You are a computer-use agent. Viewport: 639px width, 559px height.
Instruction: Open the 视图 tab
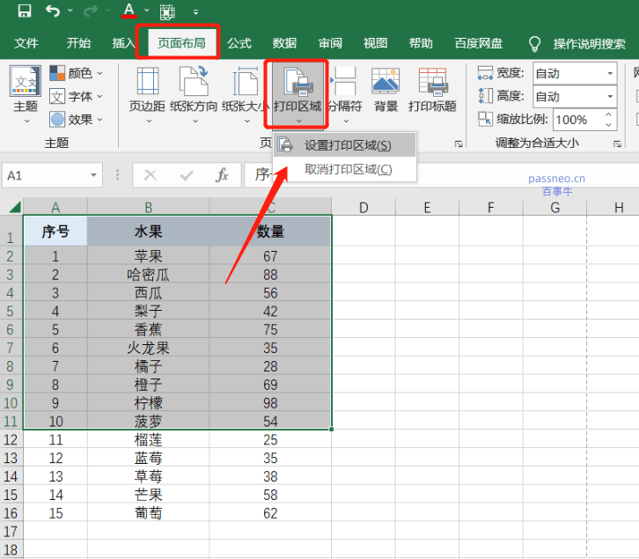[x=375, y=43]
